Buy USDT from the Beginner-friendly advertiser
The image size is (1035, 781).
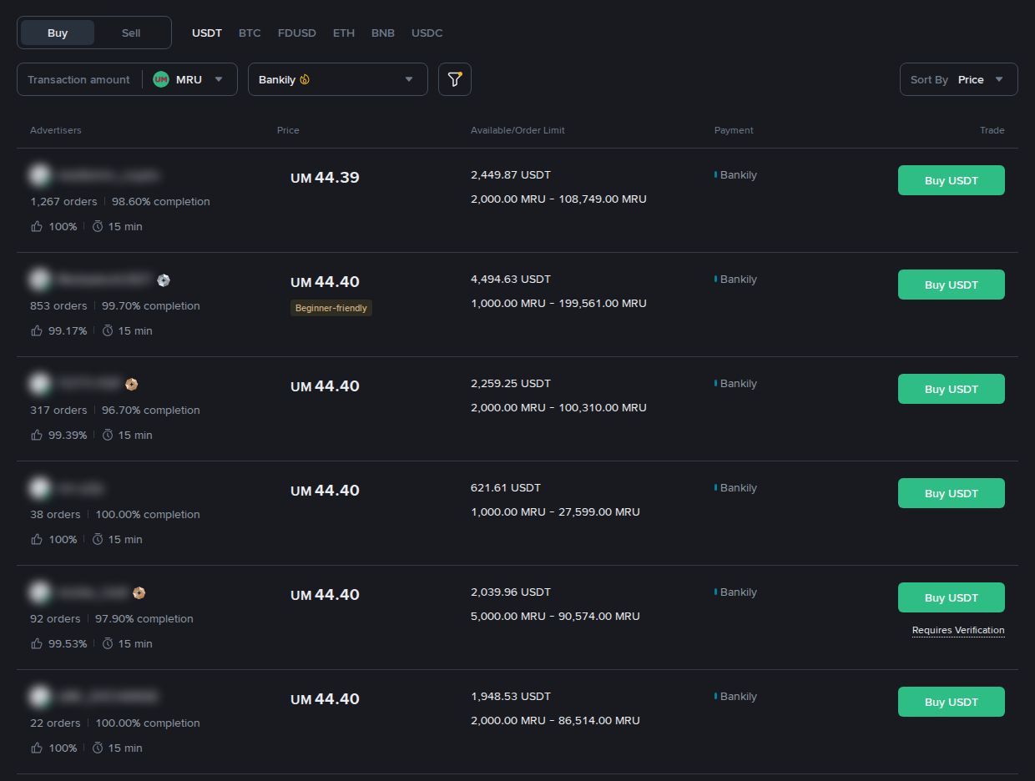pyautogui.click(x=952, y=285)
